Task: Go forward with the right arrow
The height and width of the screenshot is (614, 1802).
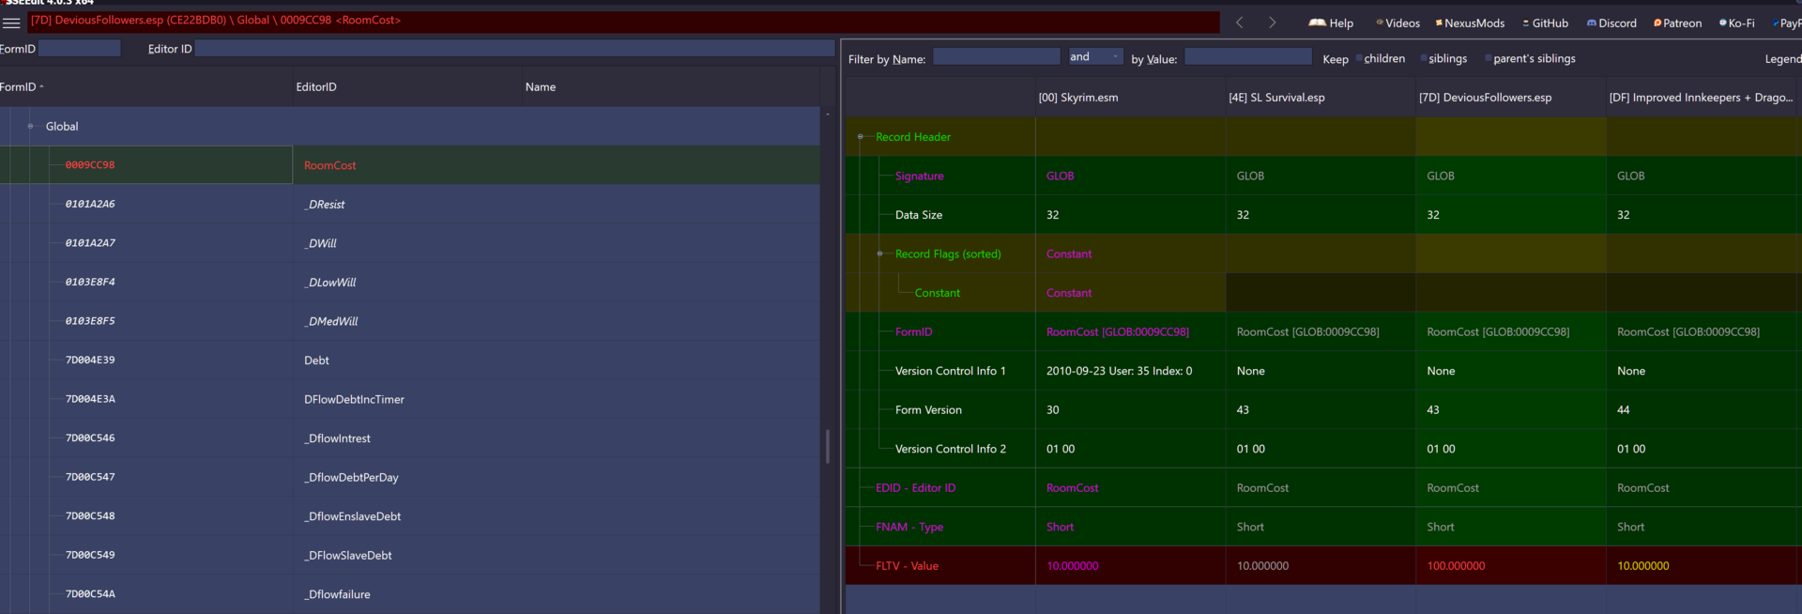Action: coord(1272,23)
